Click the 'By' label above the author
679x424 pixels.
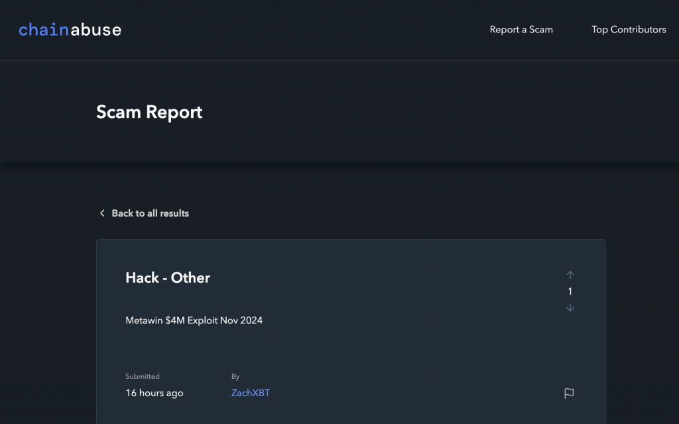pos(235,376)
